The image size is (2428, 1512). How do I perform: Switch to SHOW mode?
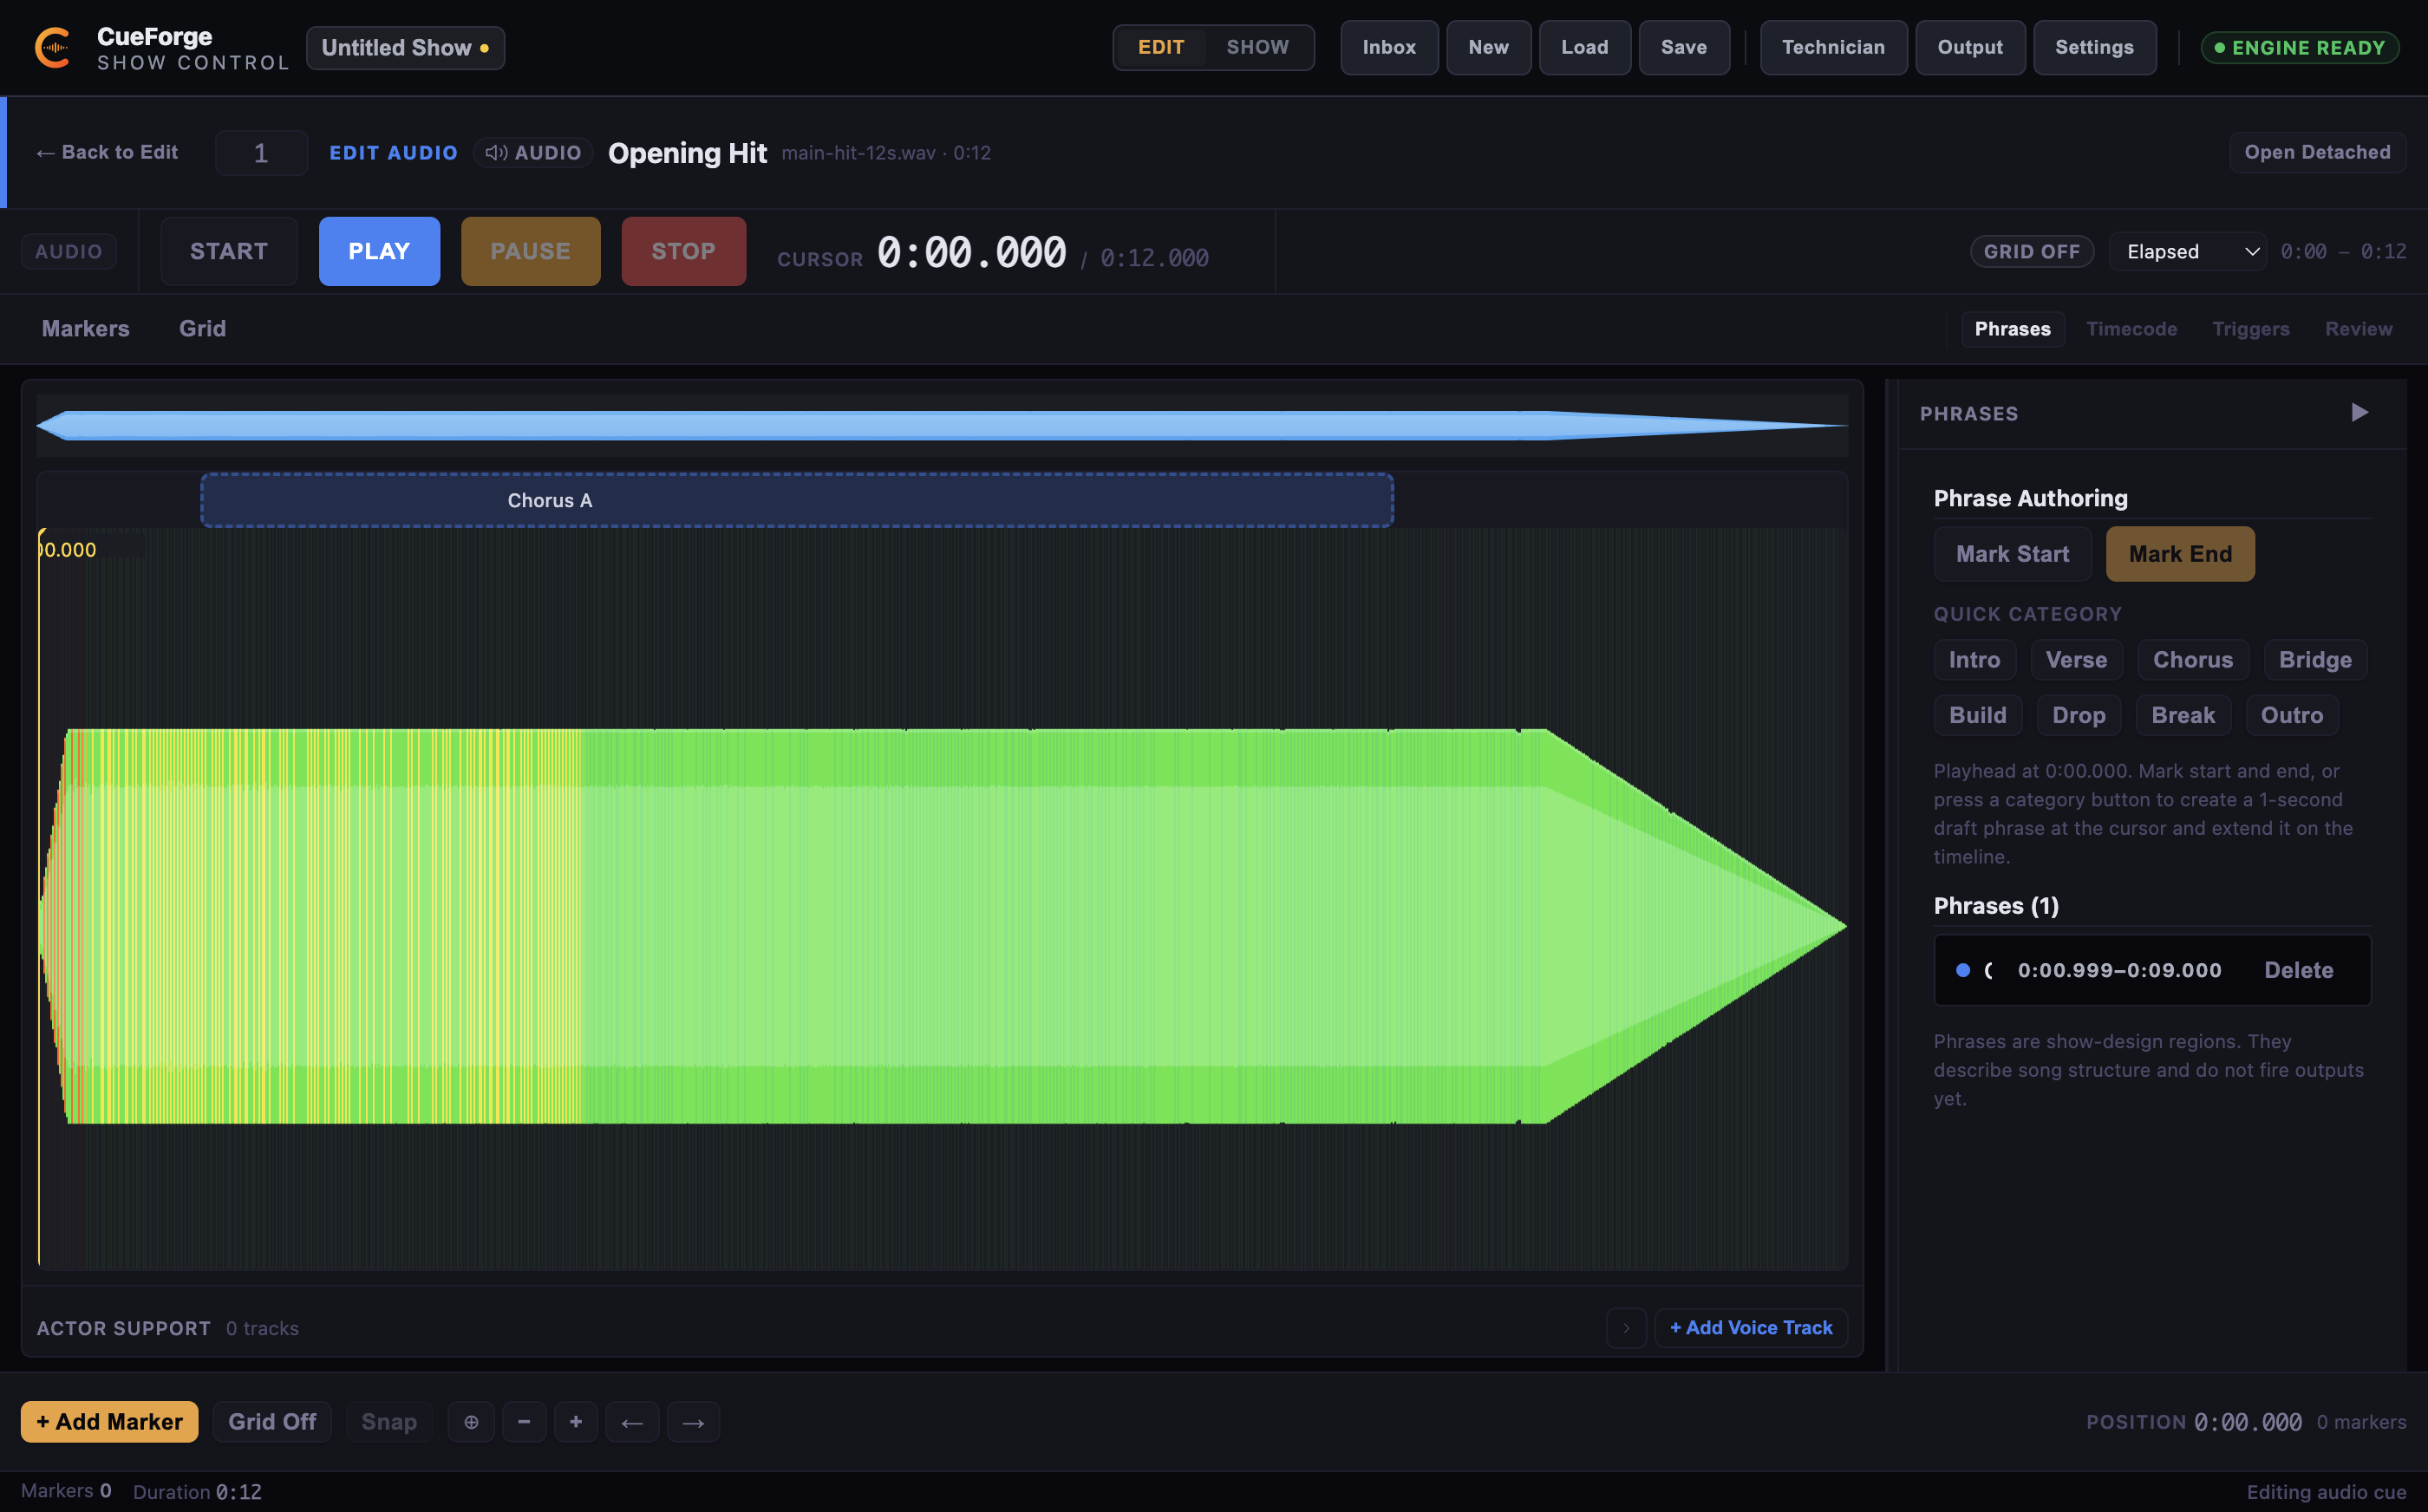1258,47
